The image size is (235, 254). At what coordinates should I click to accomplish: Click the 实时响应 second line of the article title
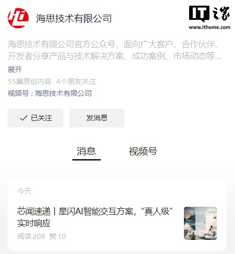coord(34,223)
